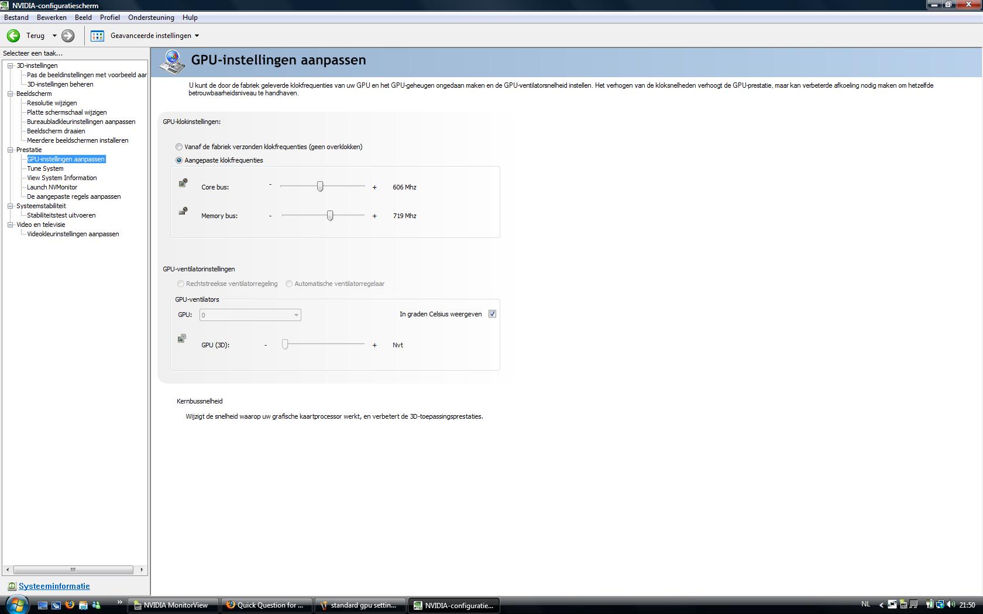Select Aangepaste klokfrequenties radio button

[179, 160]
